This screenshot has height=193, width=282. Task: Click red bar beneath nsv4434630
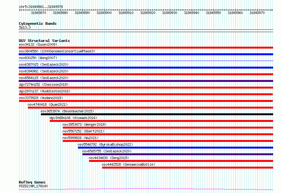(181, 161)
